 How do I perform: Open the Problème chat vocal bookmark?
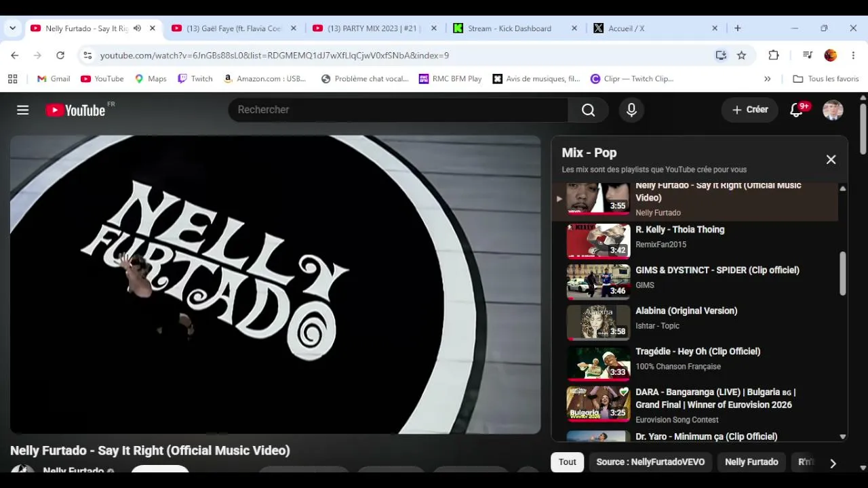pos(365,79)
